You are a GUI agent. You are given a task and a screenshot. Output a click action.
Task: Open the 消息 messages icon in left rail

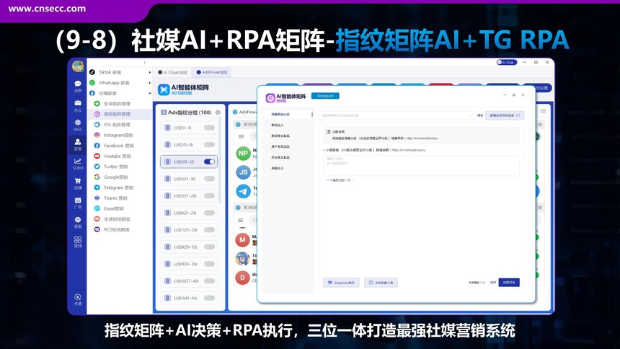pyautogui.click(x=78, y=86)
